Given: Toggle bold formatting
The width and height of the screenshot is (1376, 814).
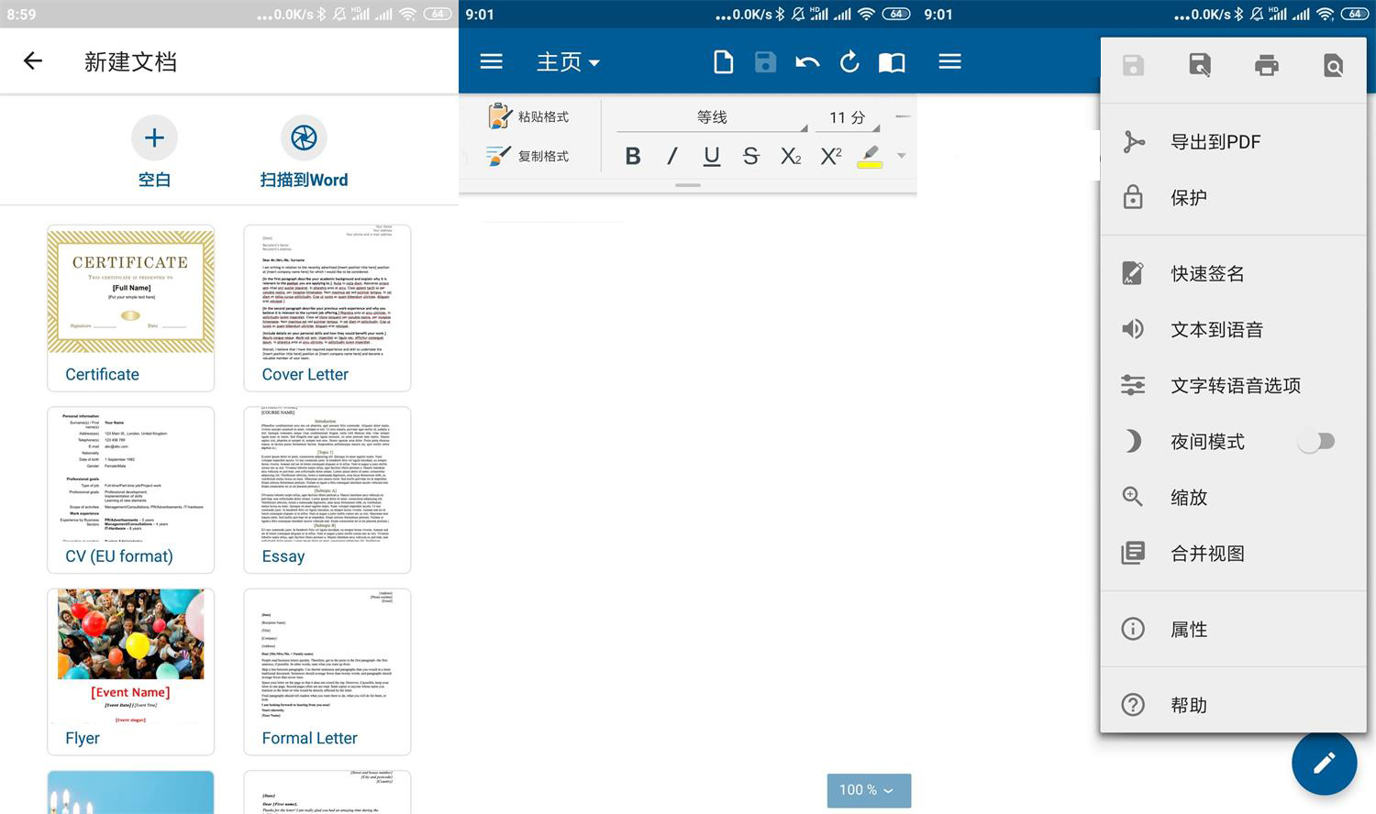Looking at the screenshot, I should pyautogui.click(x=633, y=156).
